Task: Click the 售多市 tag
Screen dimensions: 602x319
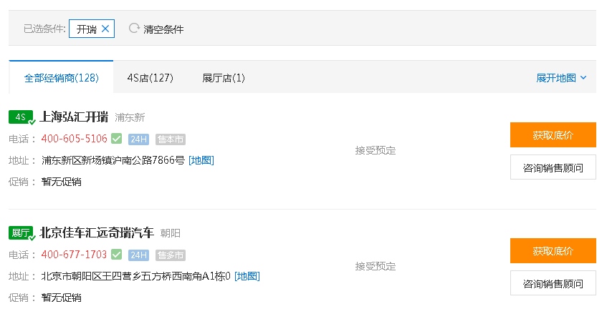Action: 170,255
